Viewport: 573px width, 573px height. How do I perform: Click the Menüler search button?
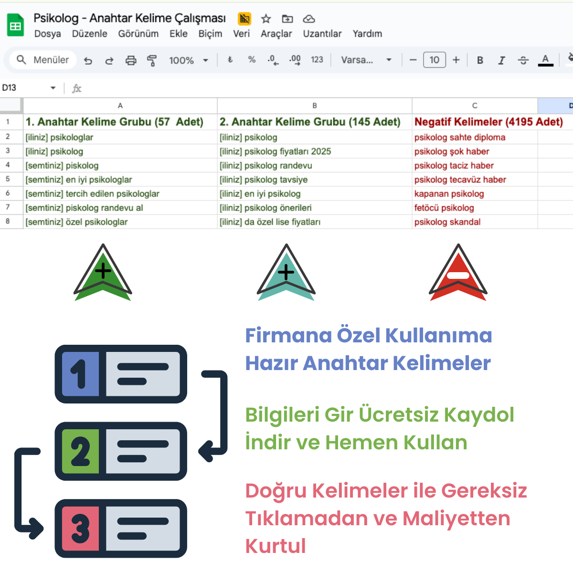coord(43,60)
